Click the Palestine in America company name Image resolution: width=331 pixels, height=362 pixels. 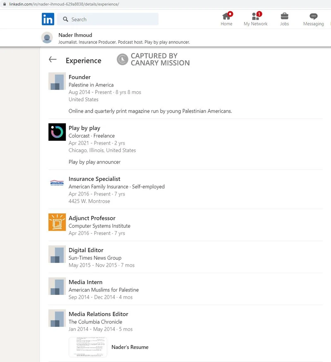point(91,85)
